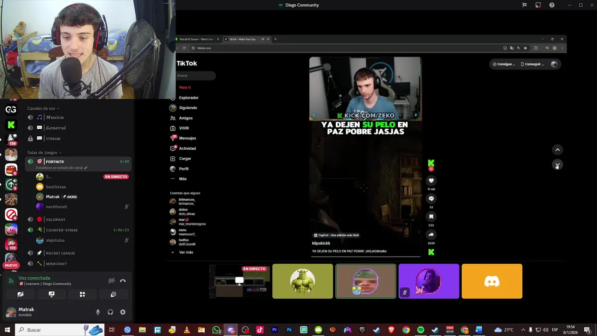Open Amigos in TikTok sidebar
This screenshot has width=597, height=336.
coord(182,118)
